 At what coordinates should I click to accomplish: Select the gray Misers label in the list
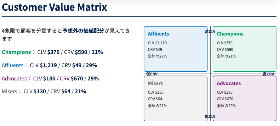tap(10, 91)
